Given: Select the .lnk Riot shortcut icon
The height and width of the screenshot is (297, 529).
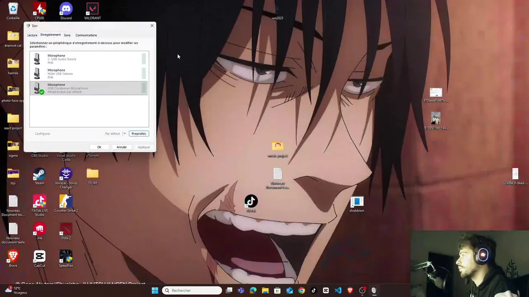Looking at the screenshot, I should 39,231.
